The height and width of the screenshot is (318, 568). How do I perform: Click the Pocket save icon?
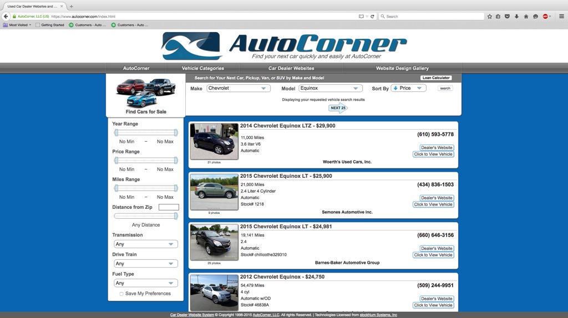[507, 16]
